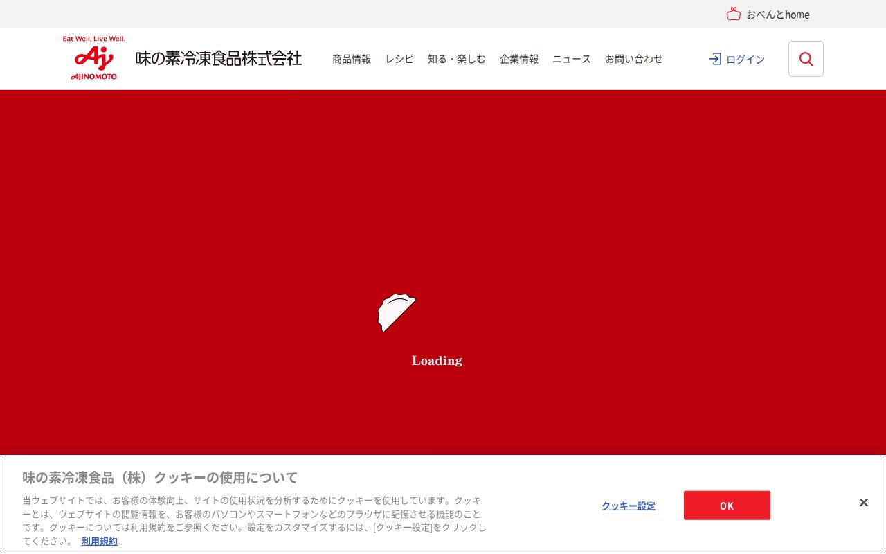
Task: Click the login arrow icon
Action: (715, 59)
